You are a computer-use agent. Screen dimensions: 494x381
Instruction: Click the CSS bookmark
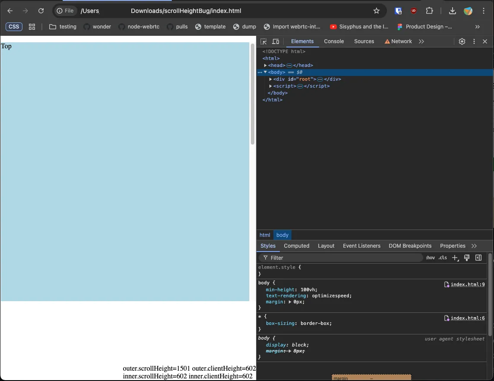pyautogui.click(x=14, y=27)
